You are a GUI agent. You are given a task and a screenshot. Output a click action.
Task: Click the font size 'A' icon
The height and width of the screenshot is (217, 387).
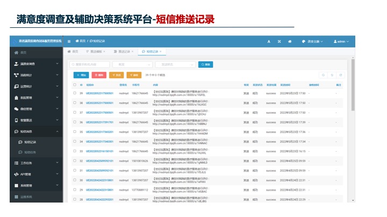pos(269,42)
